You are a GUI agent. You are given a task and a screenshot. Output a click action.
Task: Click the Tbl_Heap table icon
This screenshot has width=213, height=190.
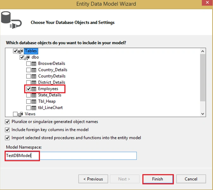[34, 102]
